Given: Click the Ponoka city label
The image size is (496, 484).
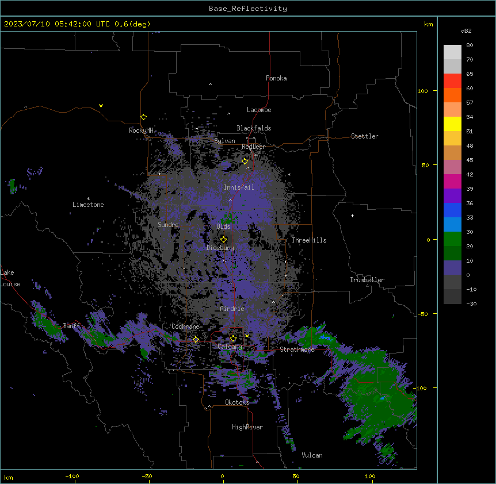Looking at the screenshot, I should tap(276, 78).
